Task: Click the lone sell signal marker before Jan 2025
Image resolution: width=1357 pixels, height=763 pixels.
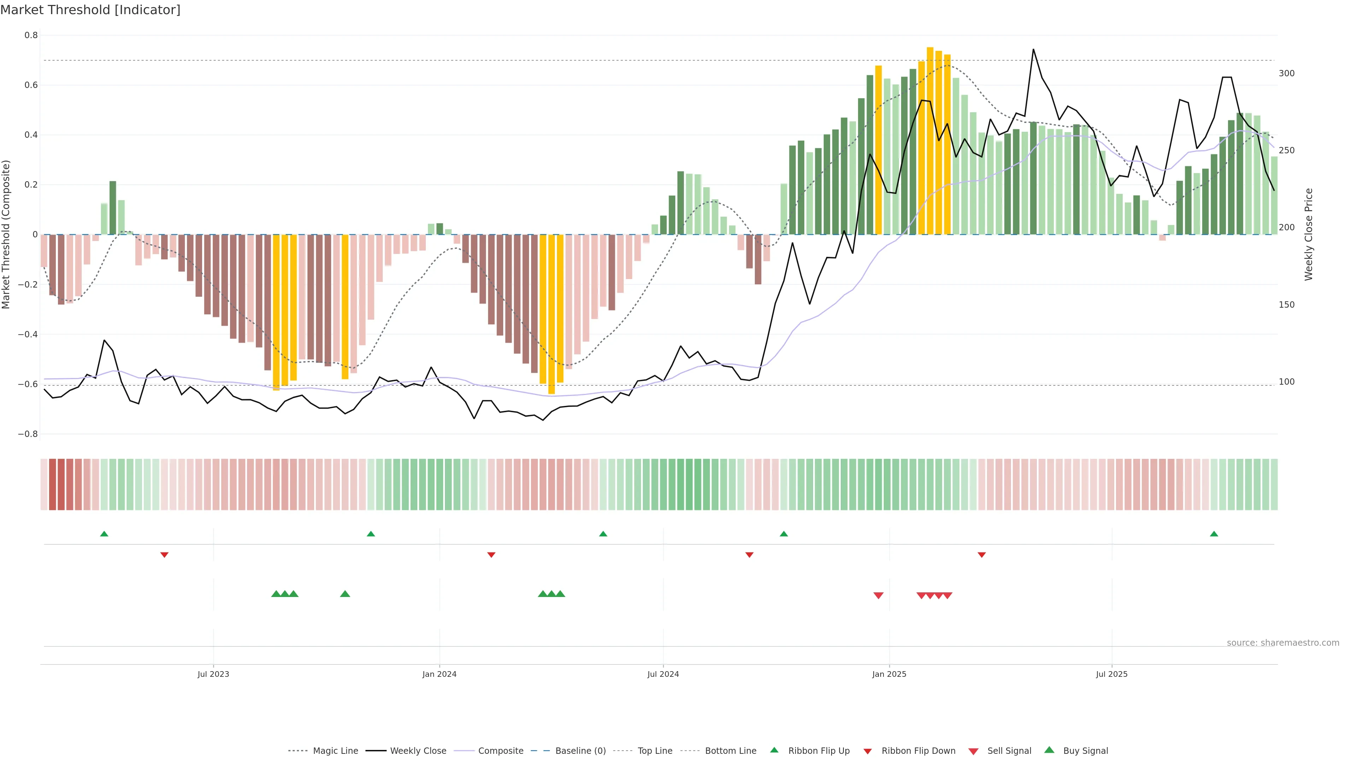Action: 878,596
